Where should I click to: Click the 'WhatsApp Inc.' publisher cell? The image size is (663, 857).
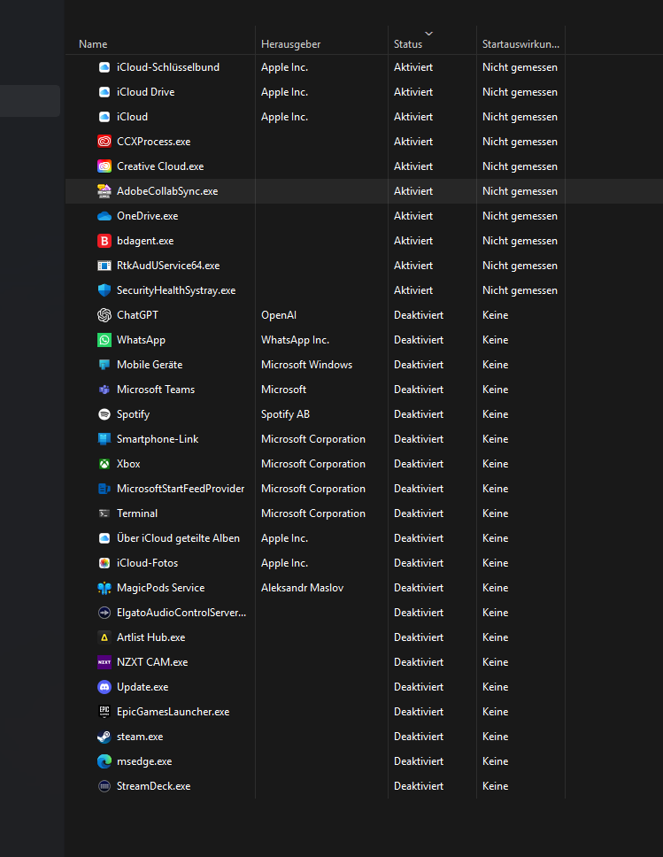(x=295, y=340)
